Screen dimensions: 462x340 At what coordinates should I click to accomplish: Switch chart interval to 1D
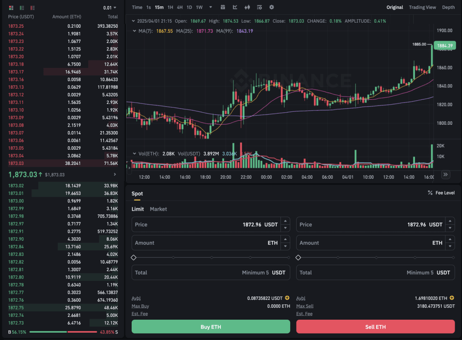(189, 7)
